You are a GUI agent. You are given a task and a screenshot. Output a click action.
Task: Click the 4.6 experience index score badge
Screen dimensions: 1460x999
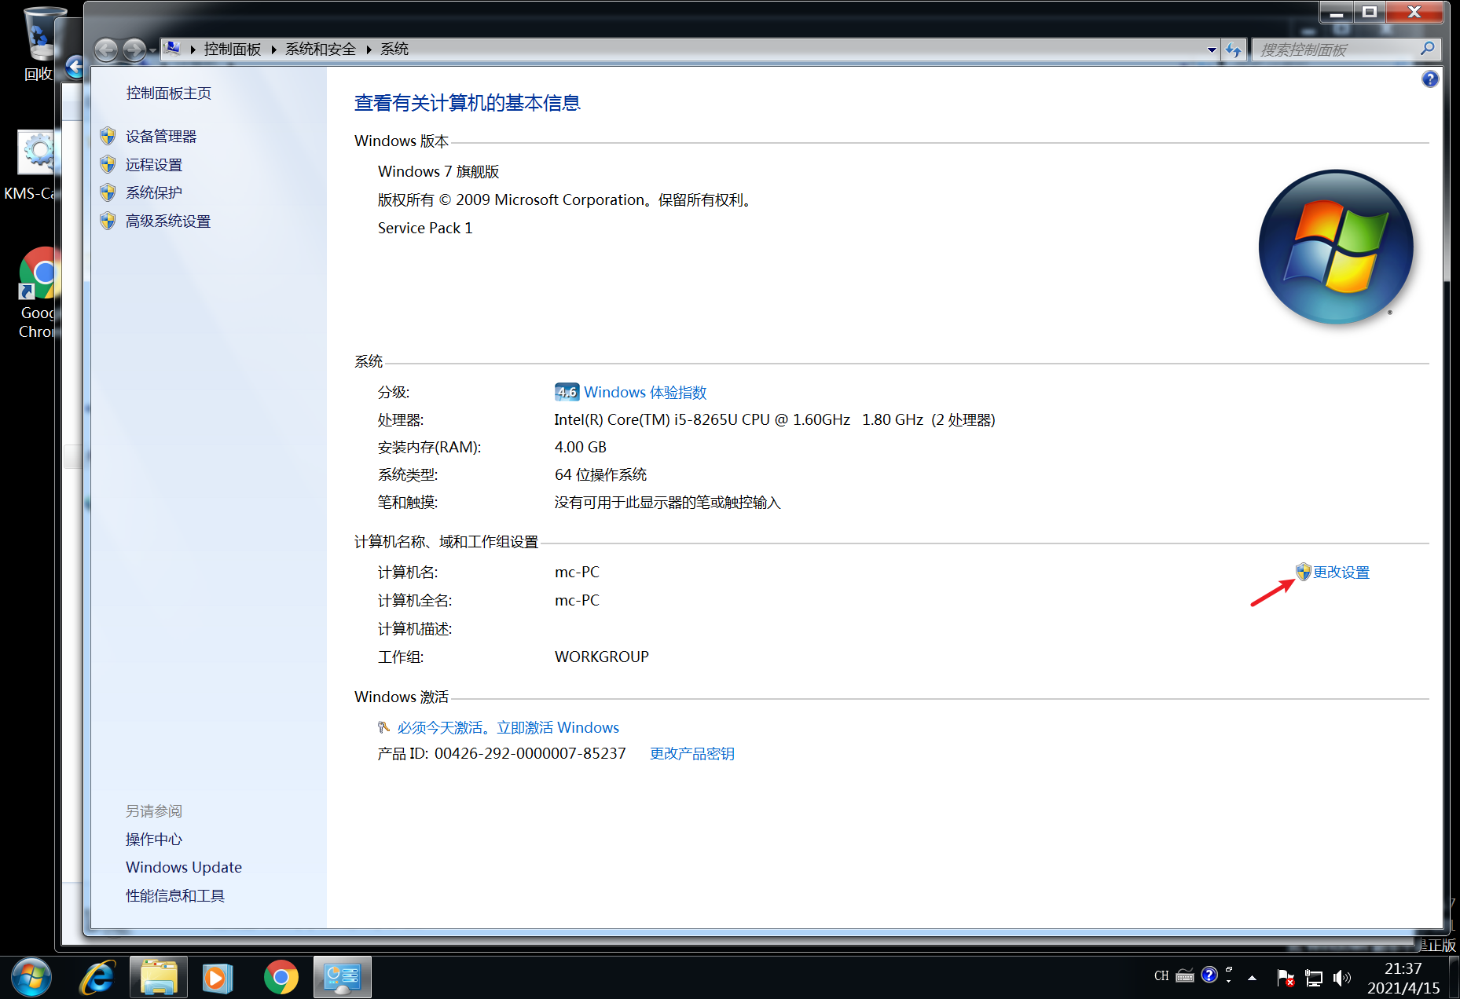tap(567, 392)
